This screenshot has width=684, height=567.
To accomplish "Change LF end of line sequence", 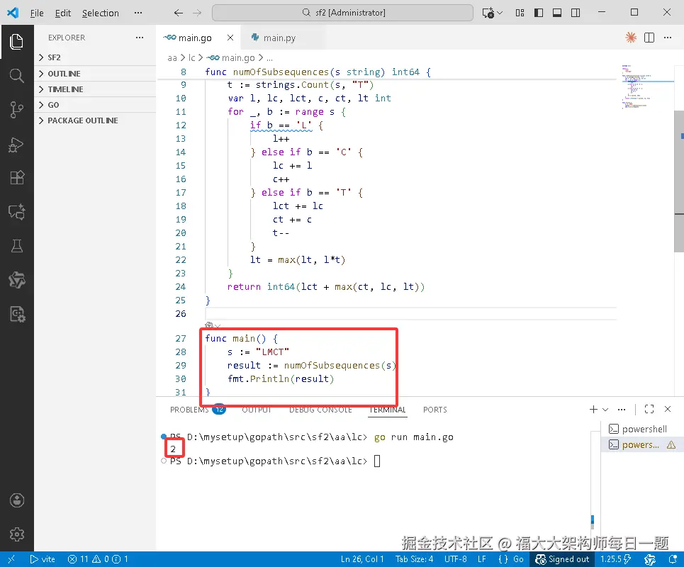I will coord(481,559).
